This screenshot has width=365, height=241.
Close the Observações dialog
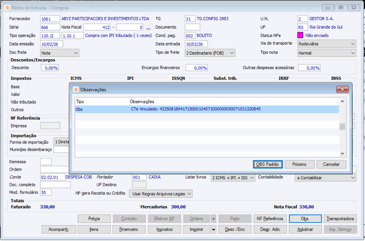342,89
